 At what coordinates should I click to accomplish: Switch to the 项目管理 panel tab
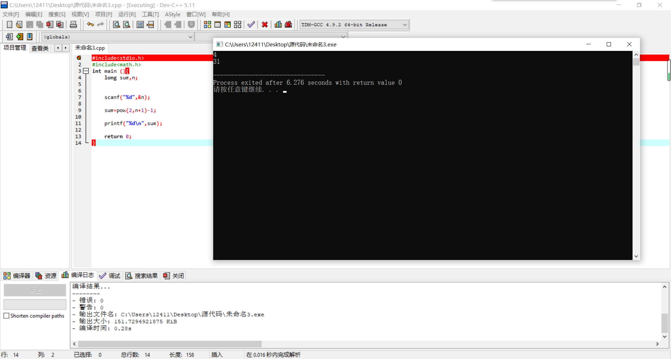coord(15,48)
